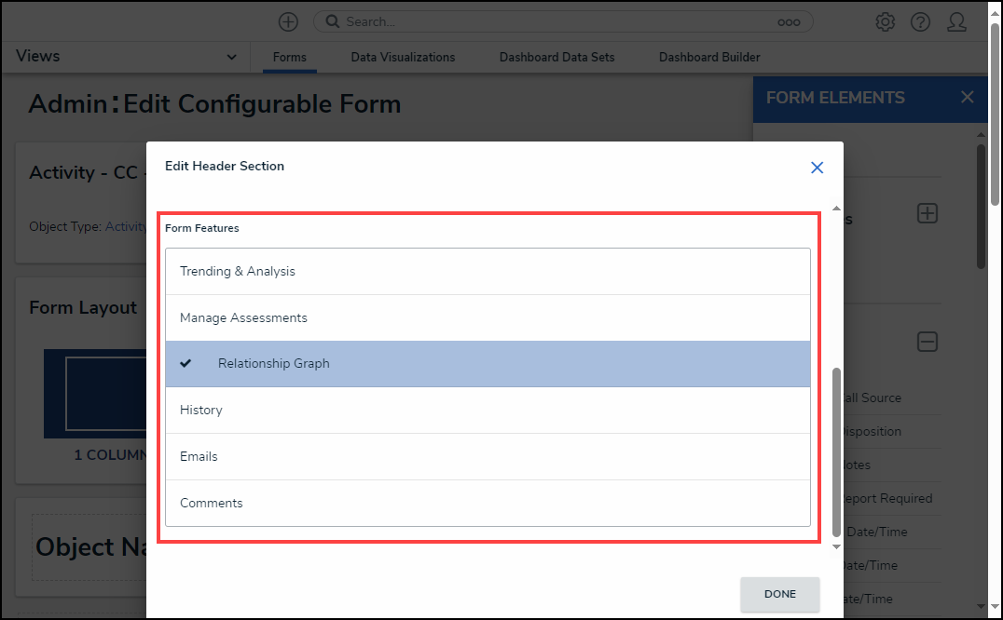Click the search magnifier icon
The height and width of the screenshot is (620, 1003).
coord(332,21)
